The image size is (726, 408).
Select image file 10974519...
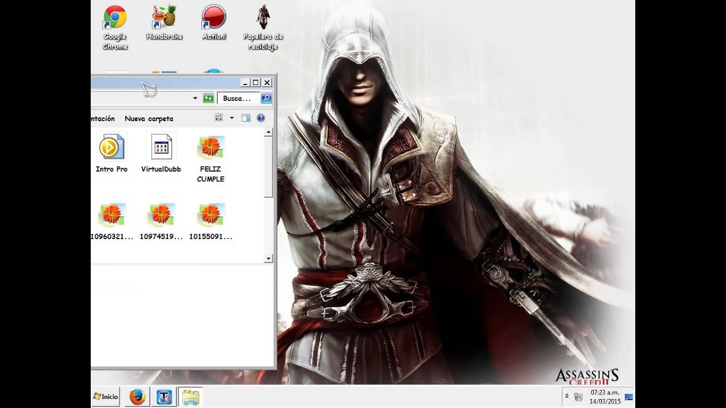pos(161,222)
